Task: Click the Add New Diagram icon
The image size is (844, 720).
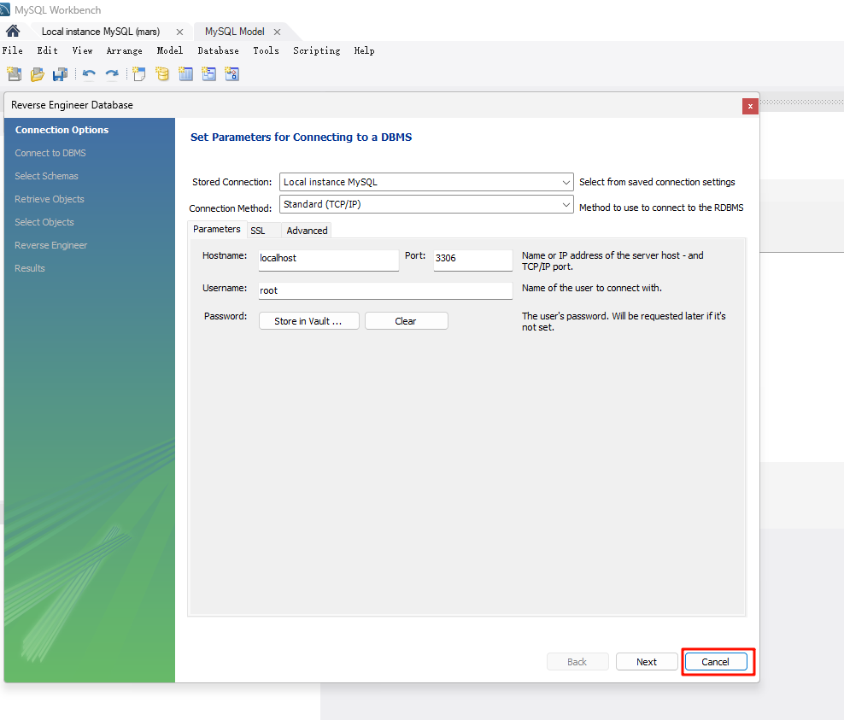Action: [x=139, y=73]
